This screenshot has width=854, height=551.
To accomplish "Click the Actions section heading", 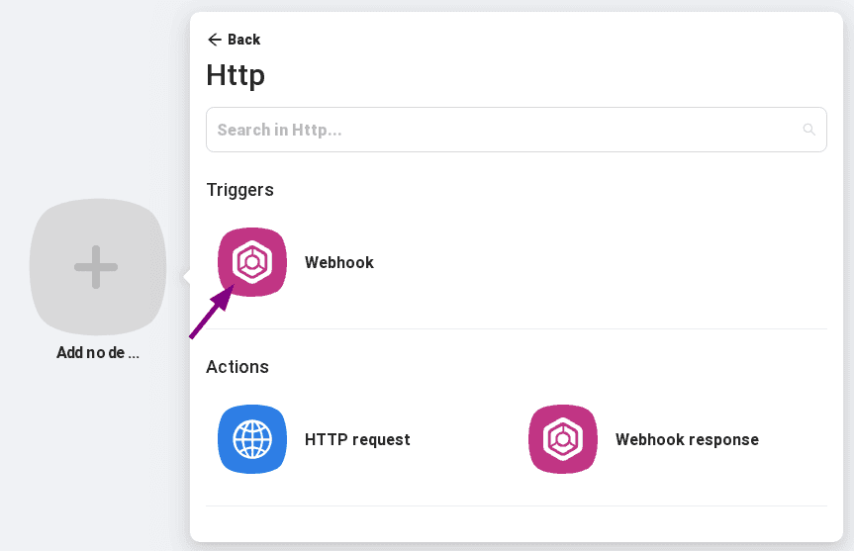I will coord(237,367).
